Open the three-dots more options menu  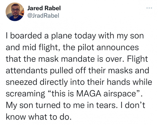(x=149, y=8)
